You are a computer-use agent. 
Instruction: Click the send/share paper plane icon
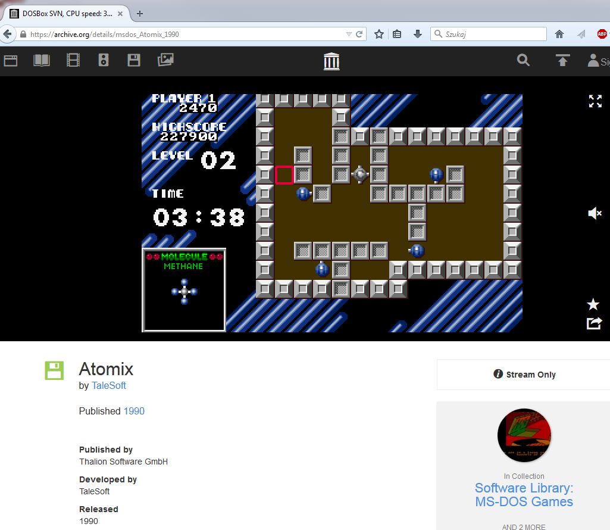coord(581,35)
